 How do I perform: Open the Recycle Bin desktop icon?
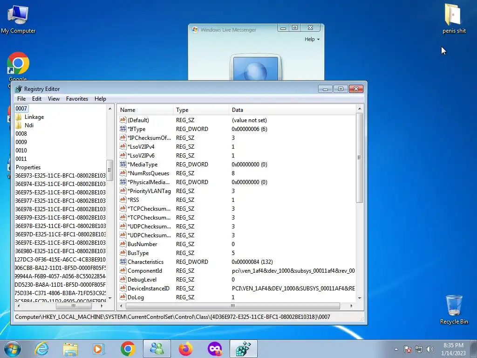coord(454,310)
